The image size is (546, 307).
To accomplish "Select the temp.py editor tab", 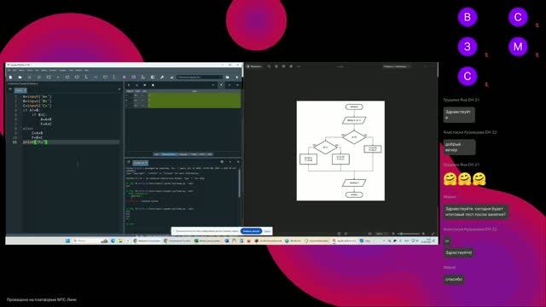I will 20,90.
